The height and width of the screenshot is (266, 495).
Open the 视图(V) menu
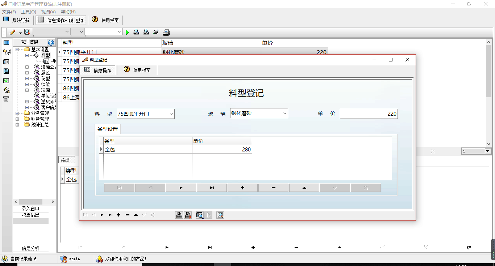(48, 12)
